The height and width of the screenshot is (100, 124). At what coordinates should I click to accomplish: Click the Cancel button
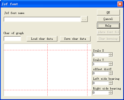pos(108,19)
